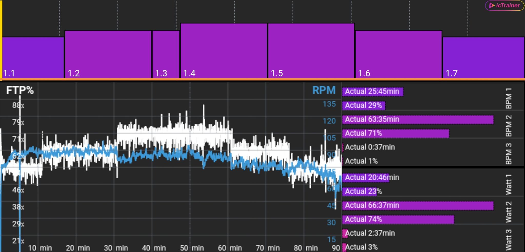
Task: Click the BPM 3 Actual 0:37min entry
Action: coord(370,147)
